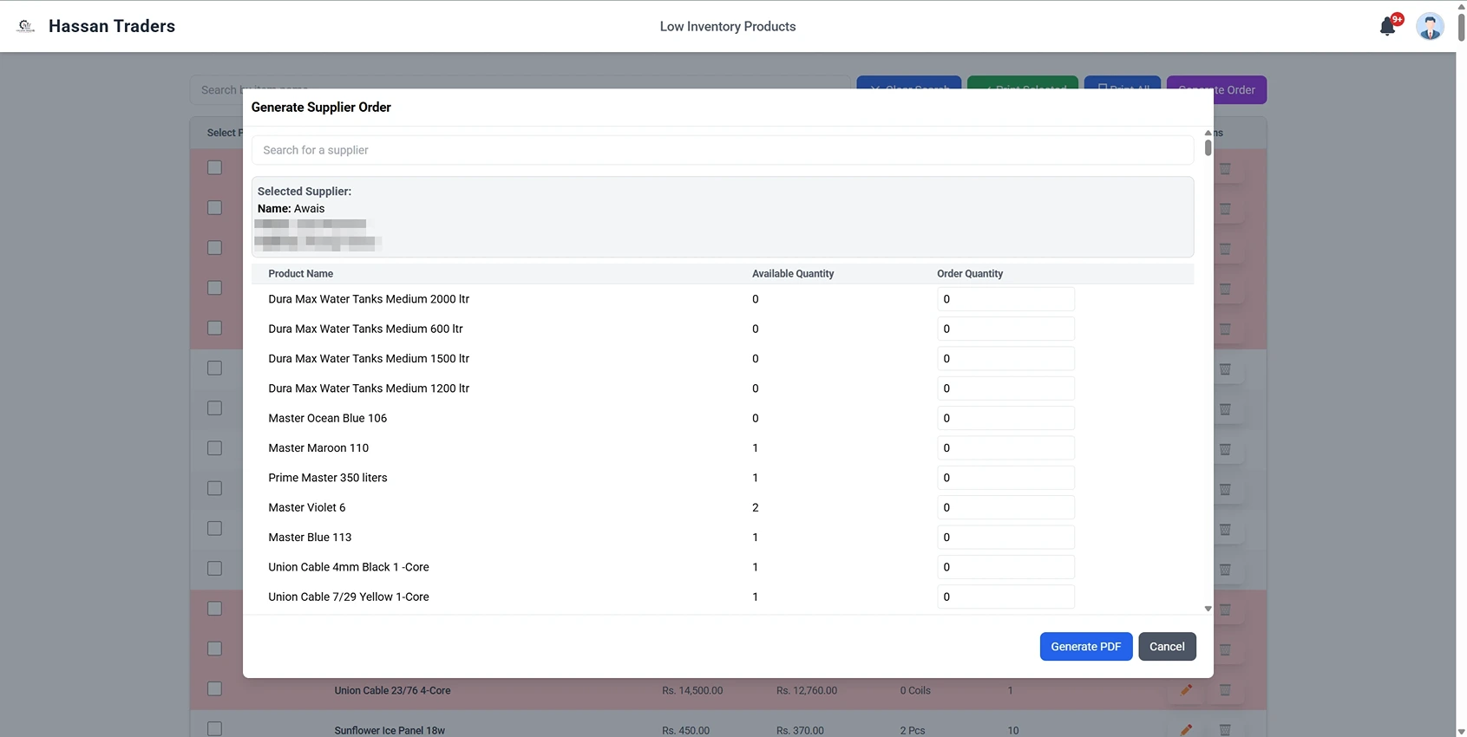
Task: Click the Rs. 370.00 price cell
Action: point(800,731)
